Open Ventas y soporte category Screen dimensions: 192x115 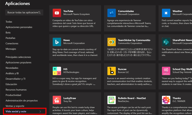(x=15, y=106)
